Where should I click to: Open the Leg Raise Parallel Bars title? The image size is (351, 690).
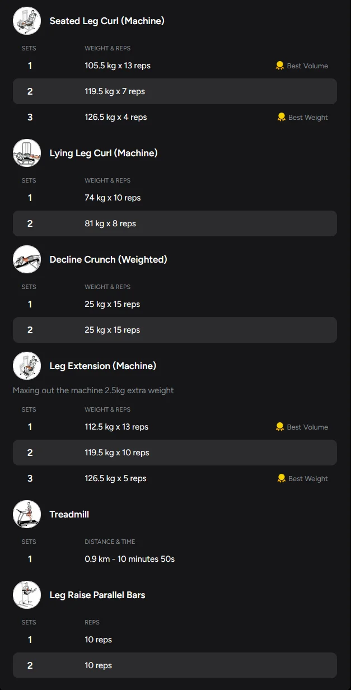(x=97, y=595)
